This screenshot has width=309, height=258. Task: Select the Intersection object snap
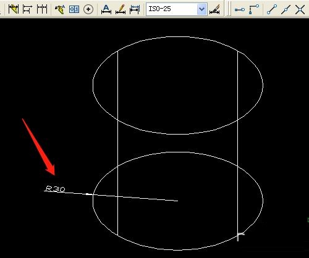click(x=300, y=9)
